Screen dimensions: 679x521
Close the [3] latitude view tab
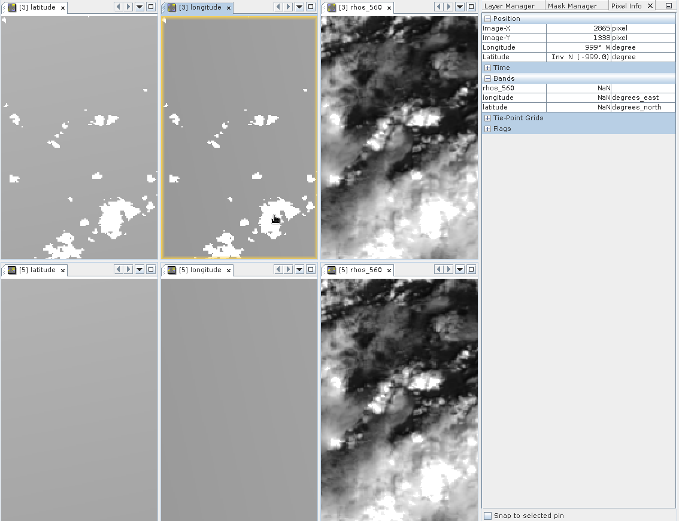tap(63, 8)
